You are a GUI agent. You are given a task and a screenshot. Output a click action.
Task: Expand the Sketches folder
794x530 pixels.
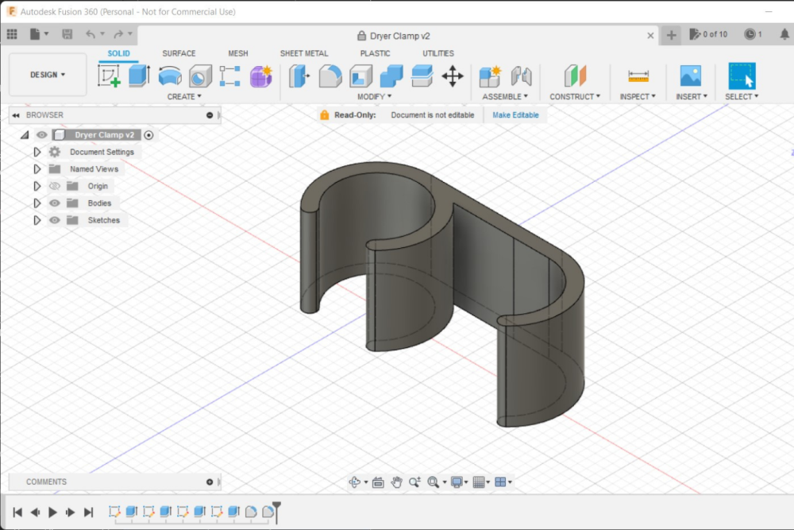[37, 220]
